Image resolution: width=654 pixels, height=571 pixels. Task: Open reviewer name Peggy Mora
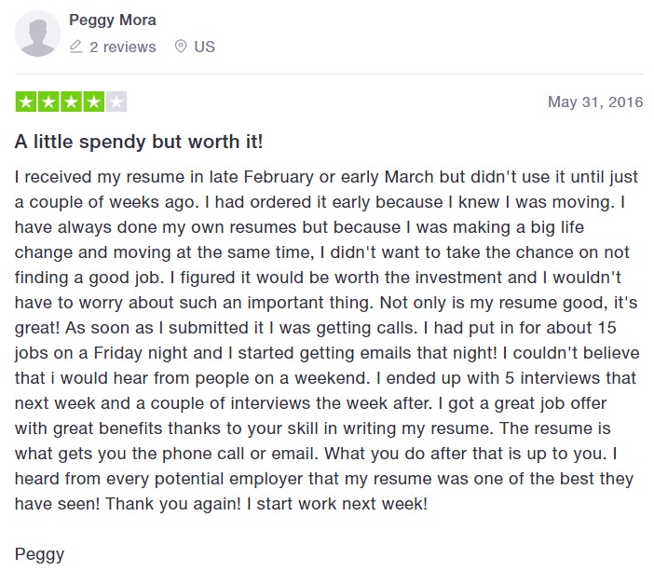[x=112, y=20]
